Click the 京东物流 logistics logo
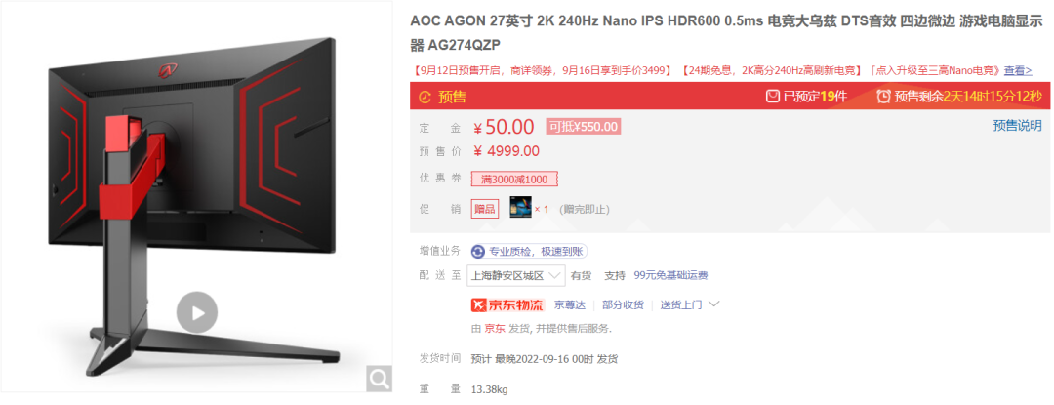Viewport: 1054px width, 405px height. [507, 304]
